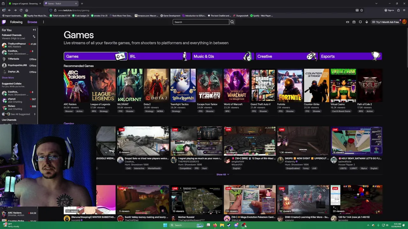The image size is (408, 229).
Task: Open the whispers chat bubble icon
Action: [x=360, y=22]
